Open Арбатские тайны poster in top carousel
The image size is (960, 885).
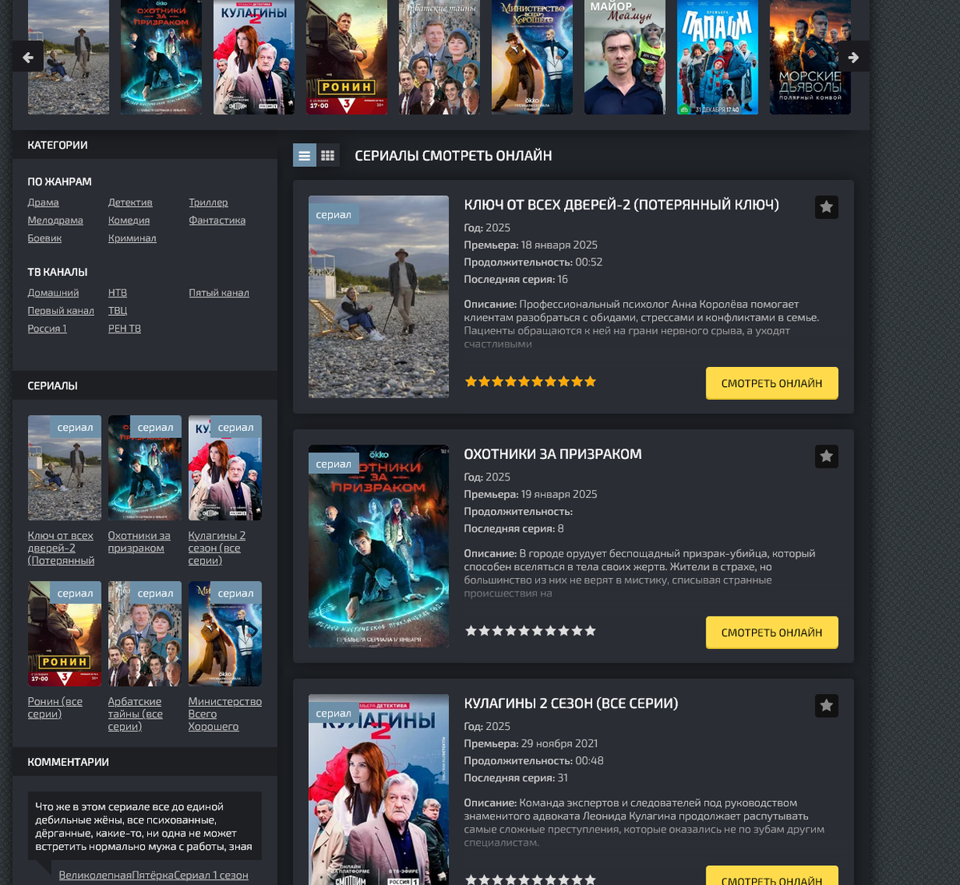coord(439,57)
